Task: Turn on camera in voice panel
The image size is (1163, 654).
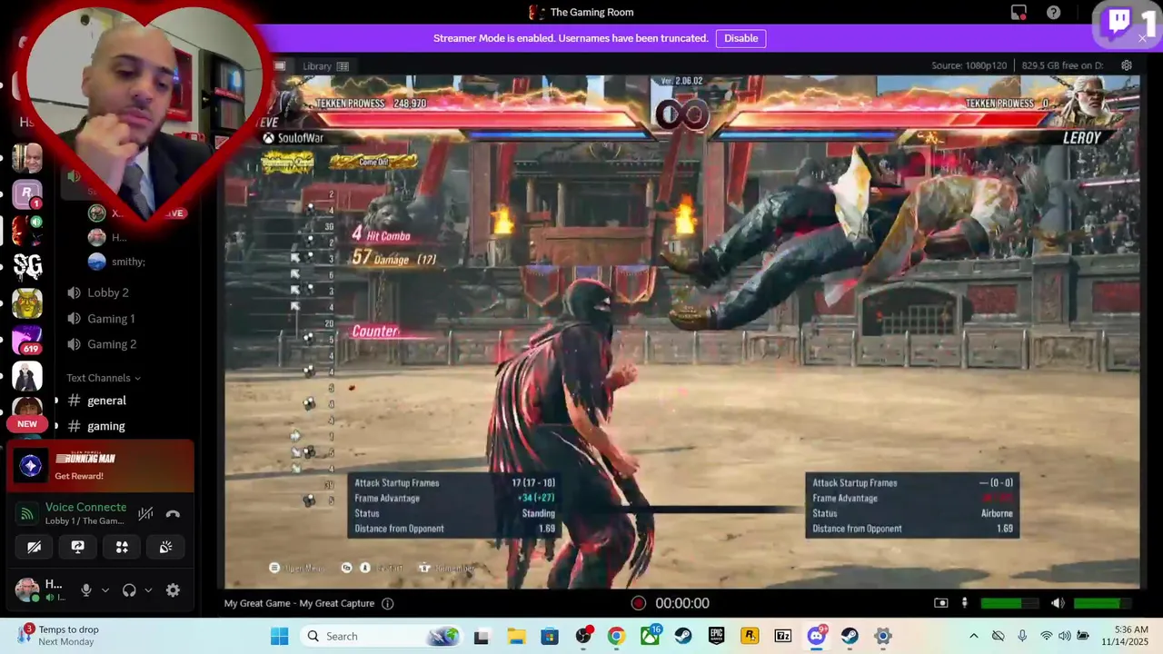Action: tap(34, 547)
